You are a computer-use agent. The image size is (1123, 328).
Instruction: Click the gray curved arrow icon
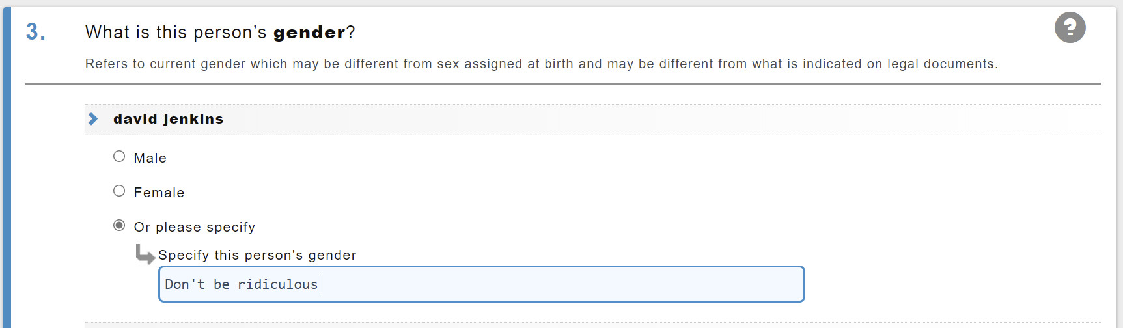point(145,254)
